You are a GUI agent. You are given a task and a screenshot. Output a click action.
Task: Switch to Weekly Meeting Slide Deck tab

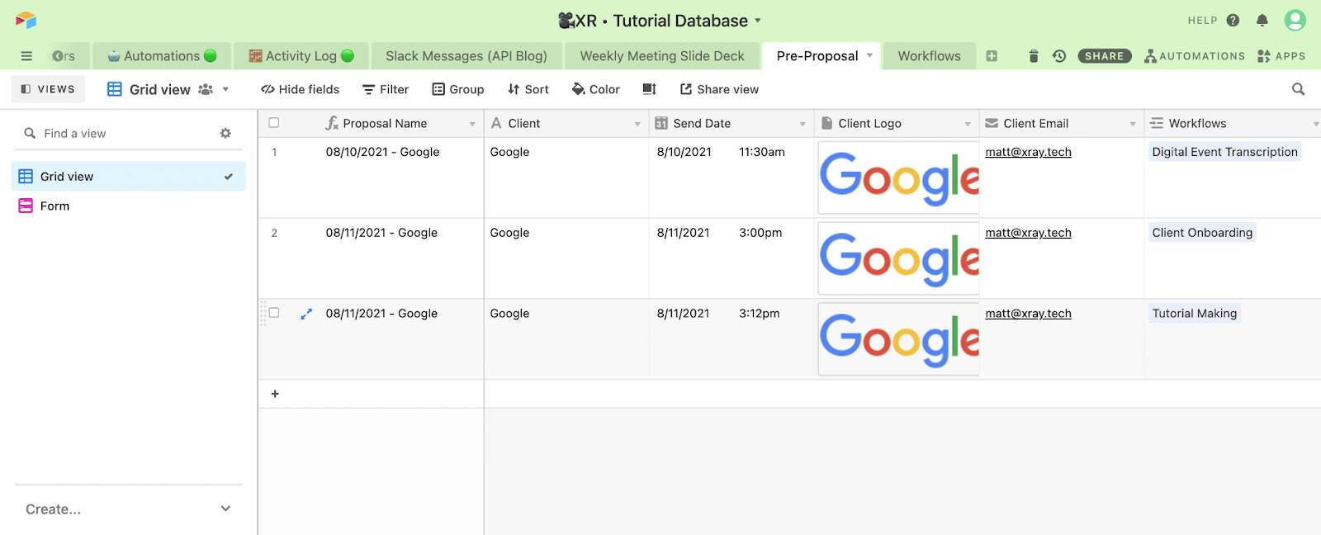[662, 56]
